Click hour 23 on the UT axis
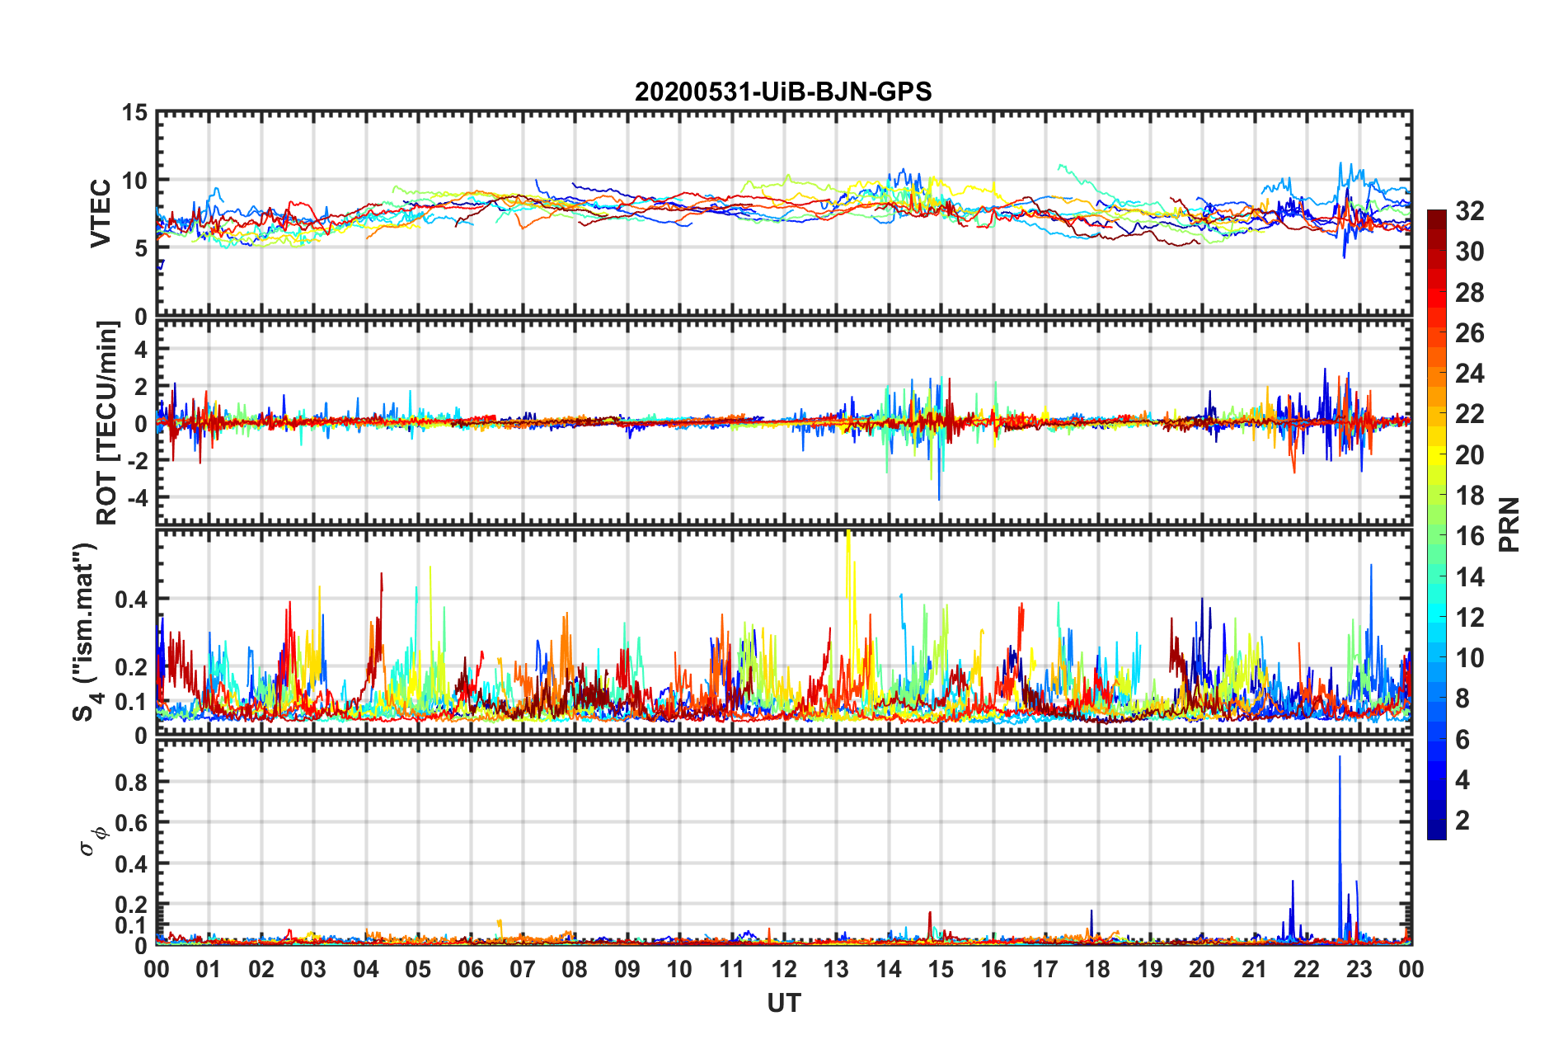 (x=1359, y=969)
